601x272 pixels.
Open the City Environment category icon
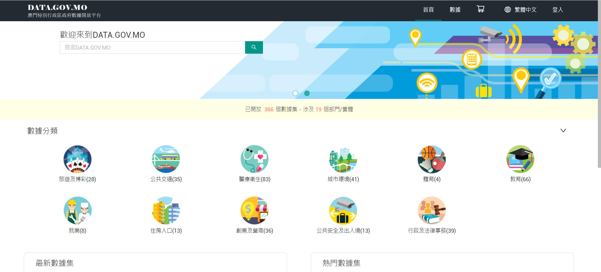coord(343,159)
